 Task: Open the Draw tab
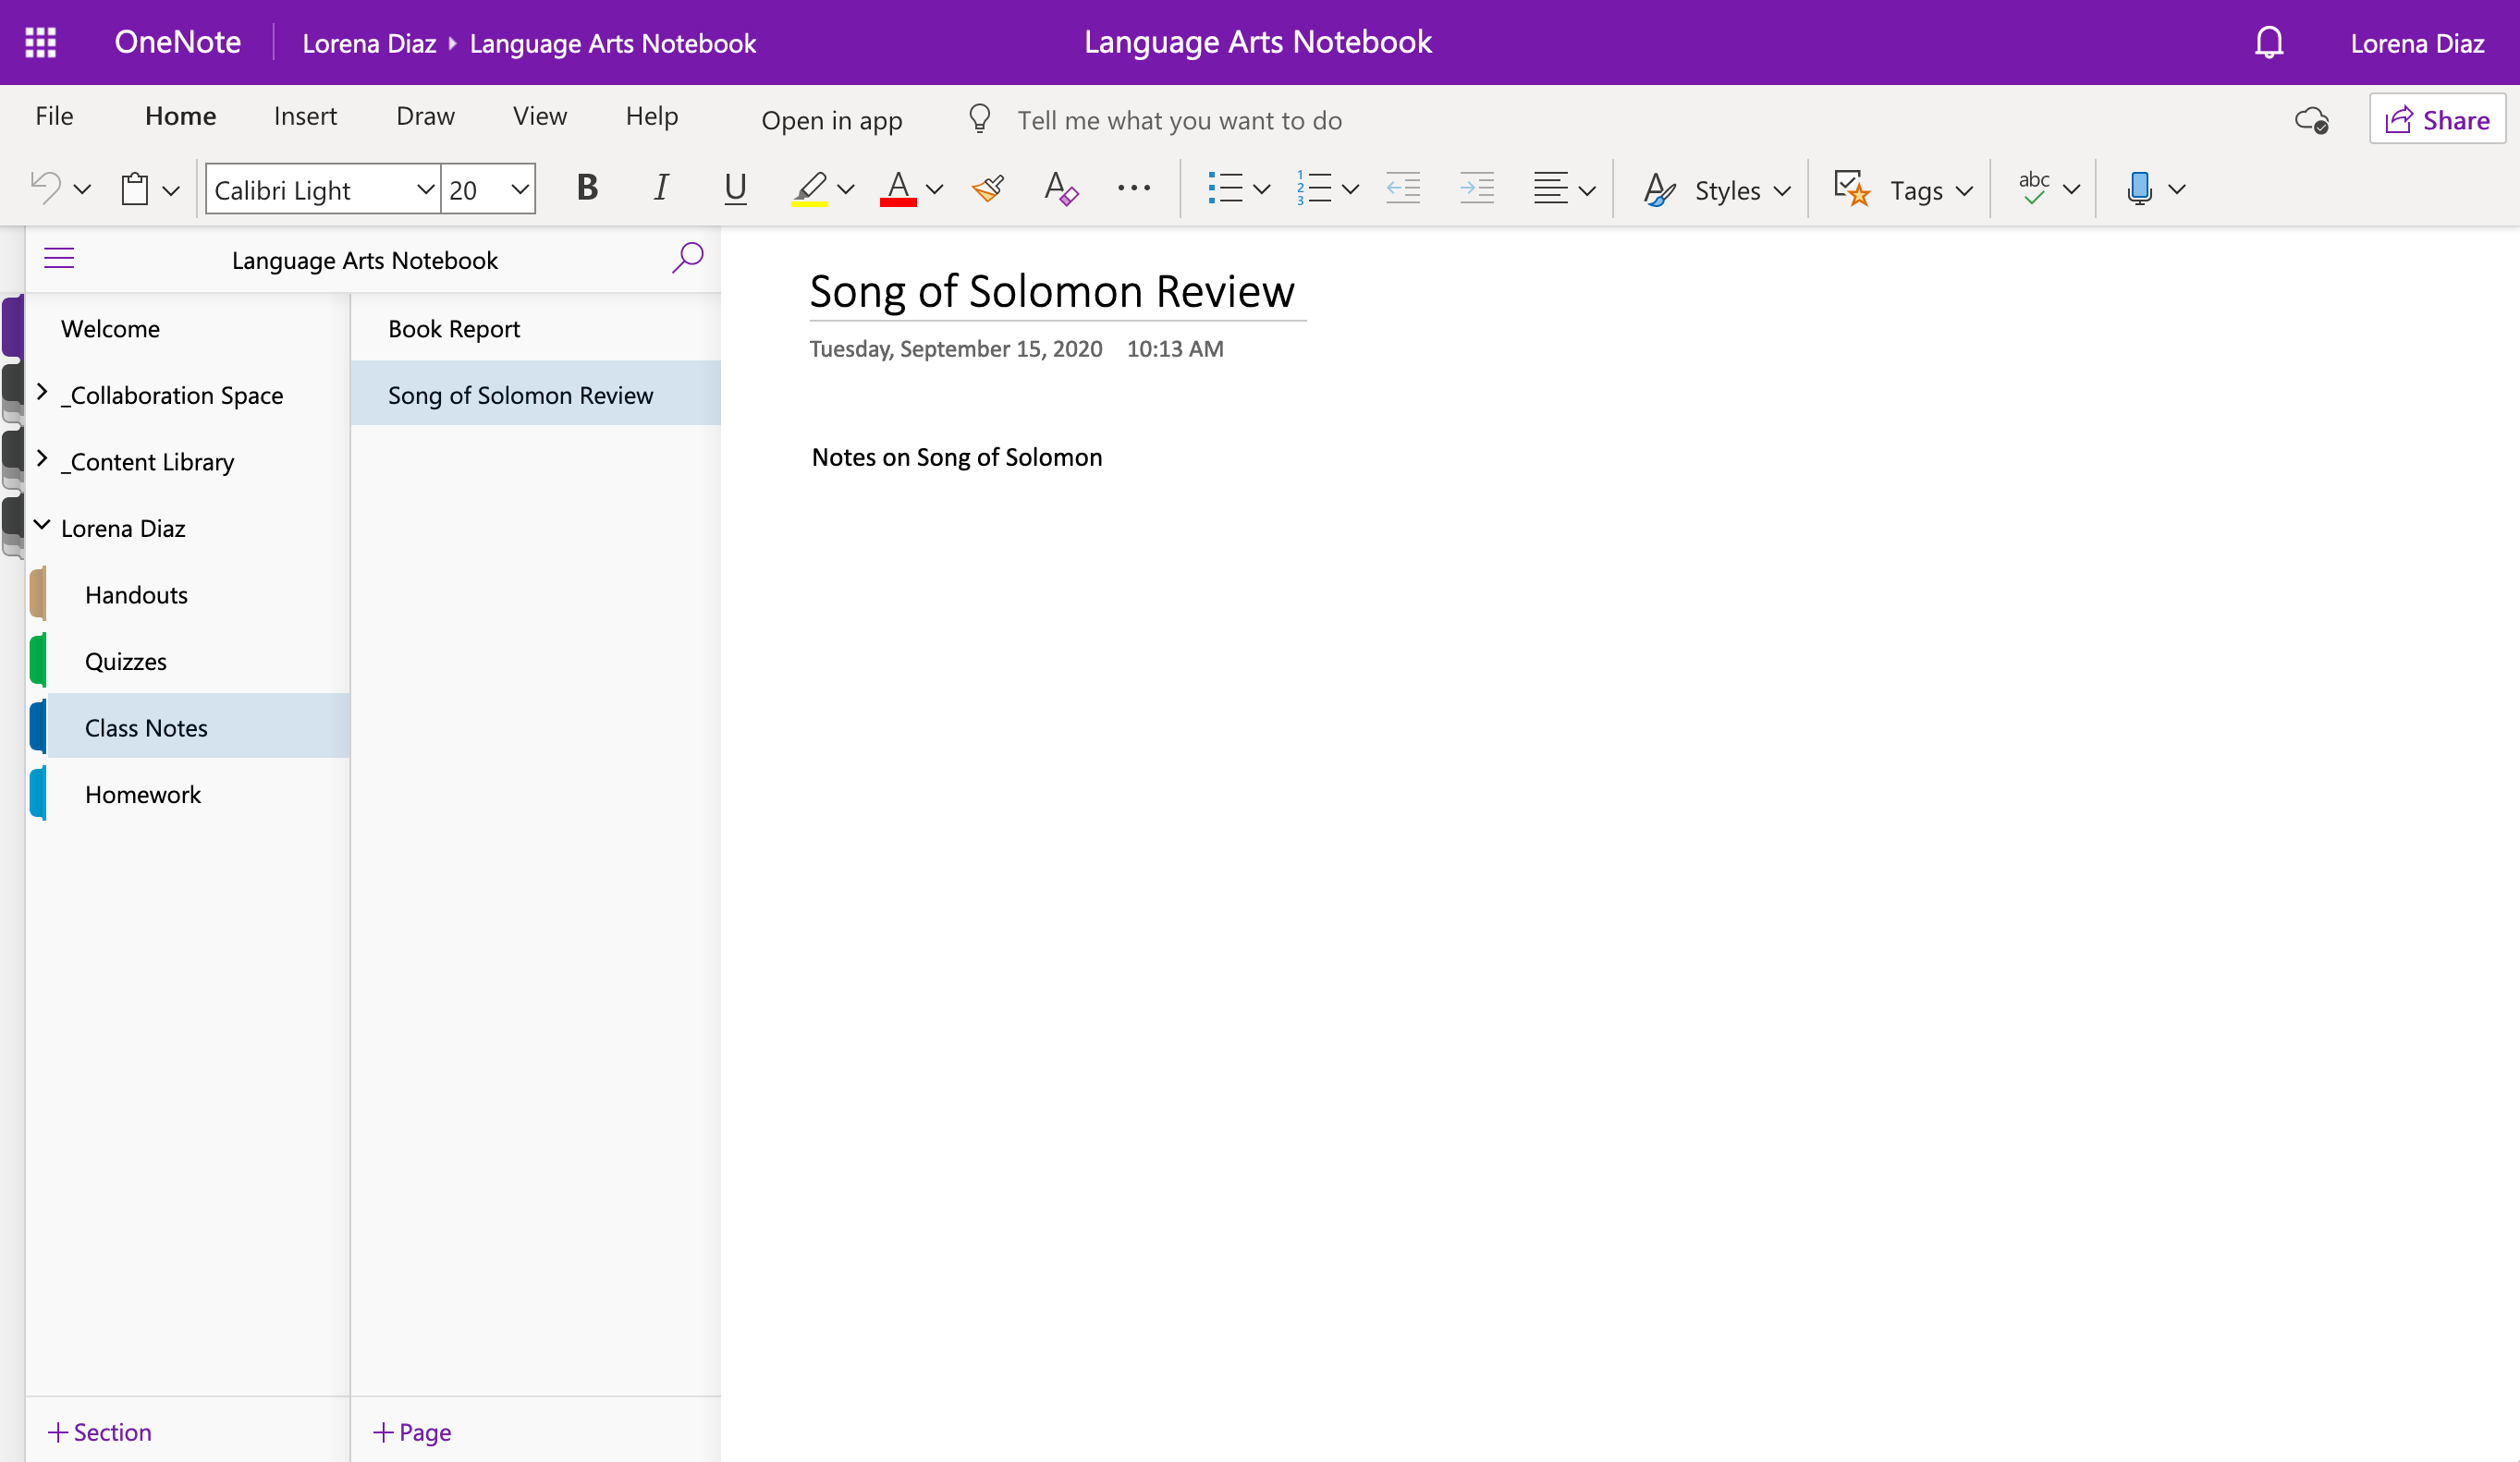(425, 116)
